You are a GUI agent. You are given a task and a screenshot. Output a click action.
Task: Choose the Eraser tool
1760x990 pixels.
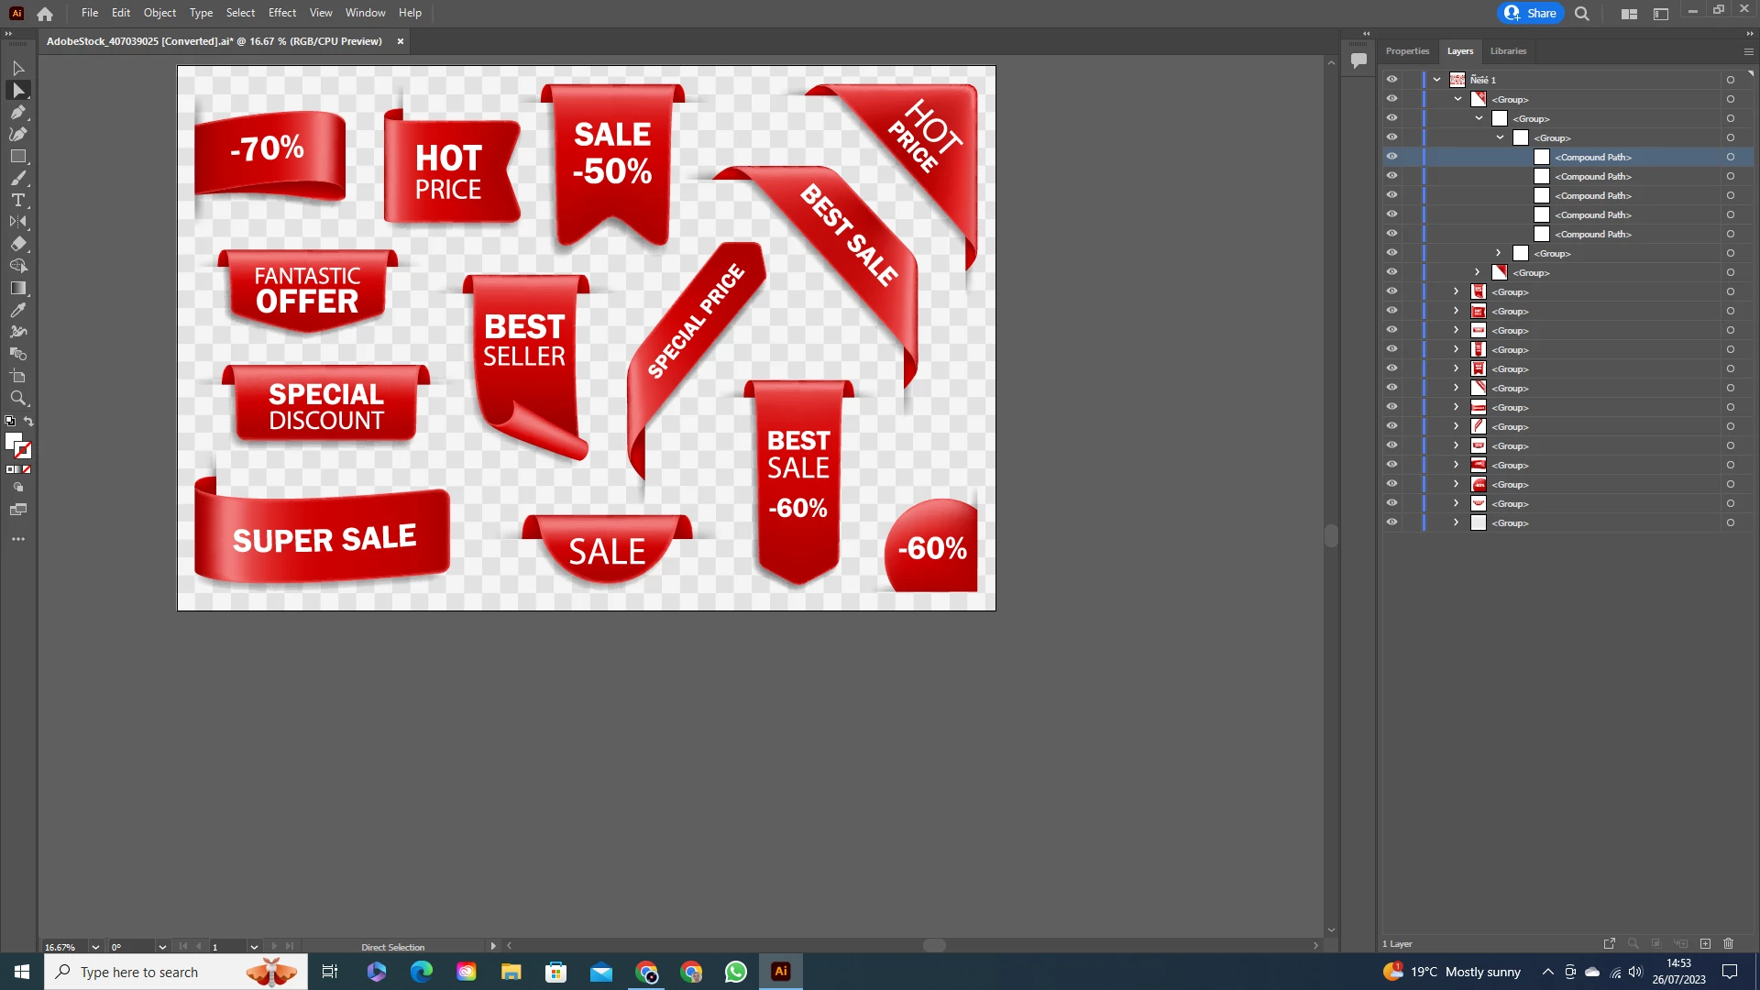point(17,244)
